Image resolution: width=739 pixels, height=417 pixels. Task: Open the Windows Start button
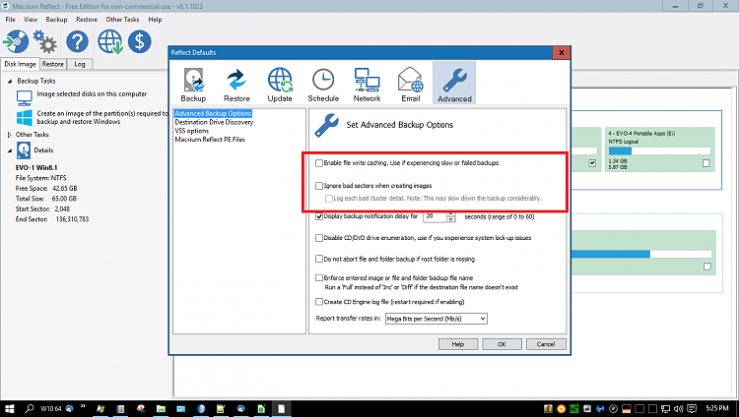[10, 408]
